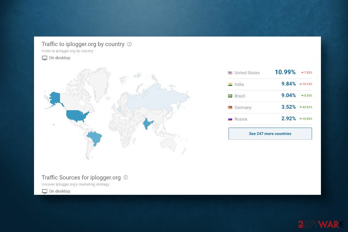Click Visits to iplogger.org by country subtitle
The width and height of the screenshot is (348, 232).
pyautogui.click(x=67, y=51)
